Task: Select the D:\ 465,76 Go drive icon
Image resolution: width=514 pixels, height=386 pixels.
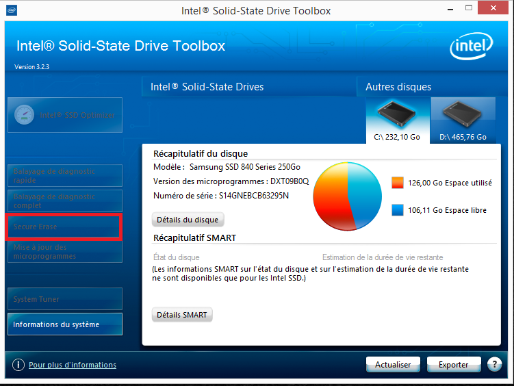Action: point(463,120)
